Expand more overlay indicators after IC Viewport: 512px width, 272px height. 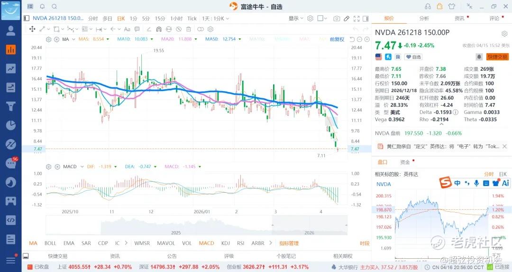pyautogui.click(x=126, y=243)
